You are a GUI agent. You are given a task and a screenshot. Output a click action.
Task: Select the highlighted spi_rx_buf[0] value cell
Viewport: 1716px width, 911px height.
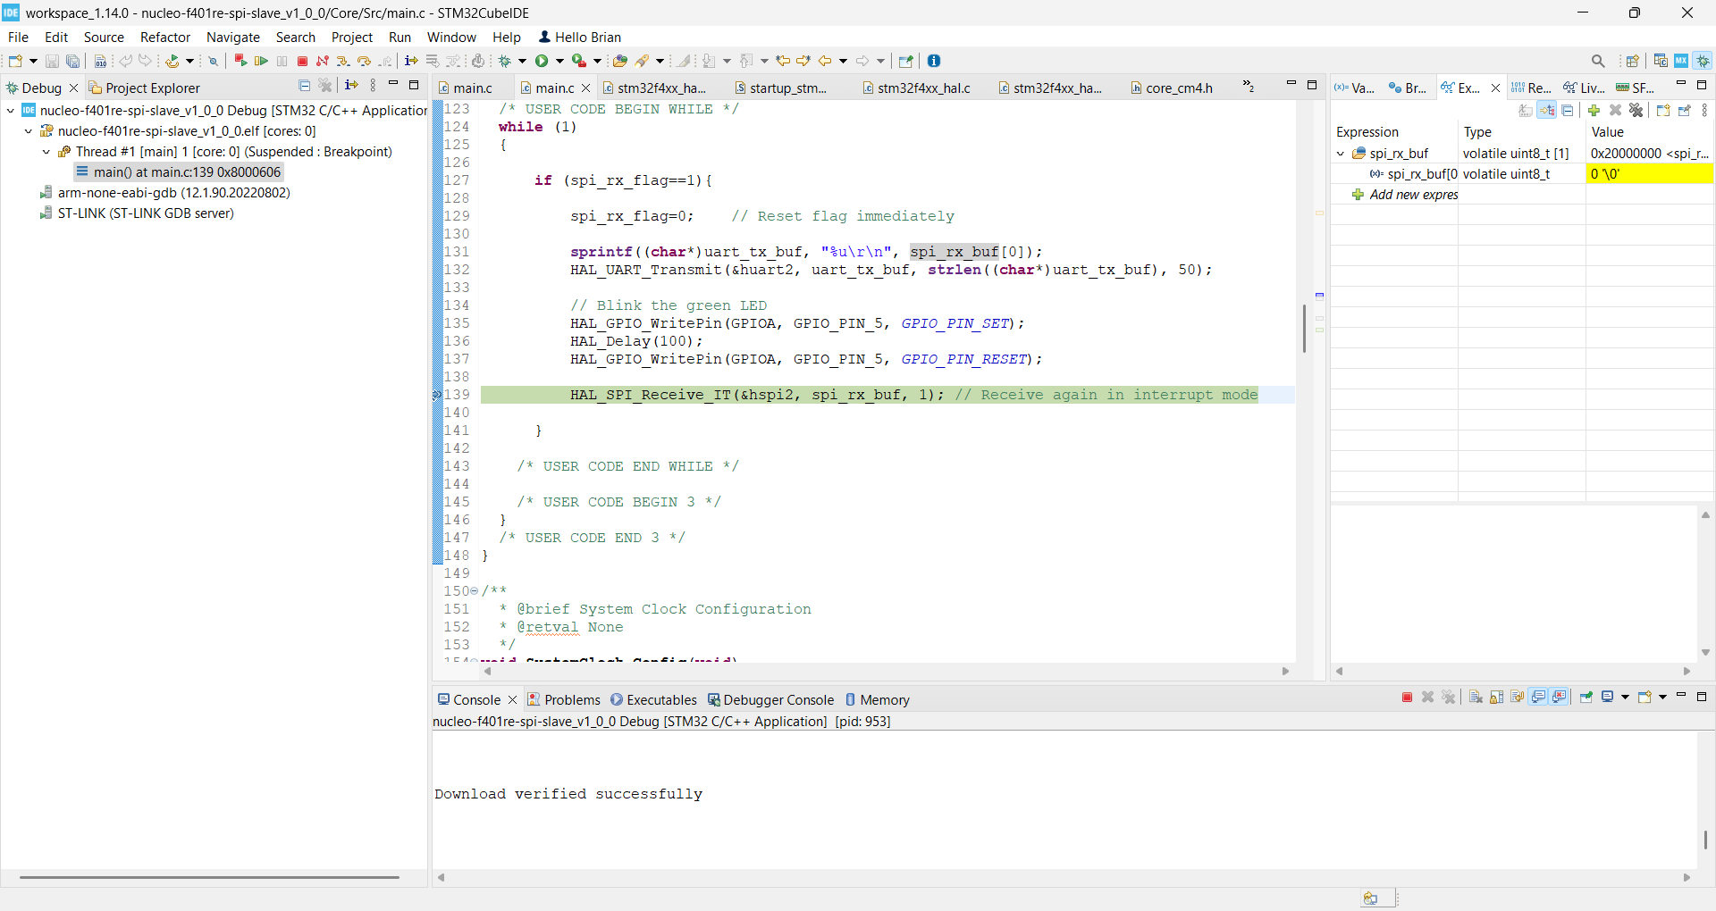(x=1649, y=174)
